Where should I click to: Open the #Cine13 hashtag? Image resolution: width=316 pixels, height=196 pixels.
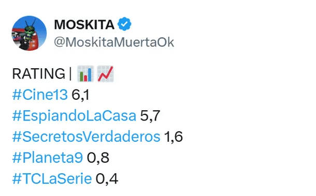(40, 95)
